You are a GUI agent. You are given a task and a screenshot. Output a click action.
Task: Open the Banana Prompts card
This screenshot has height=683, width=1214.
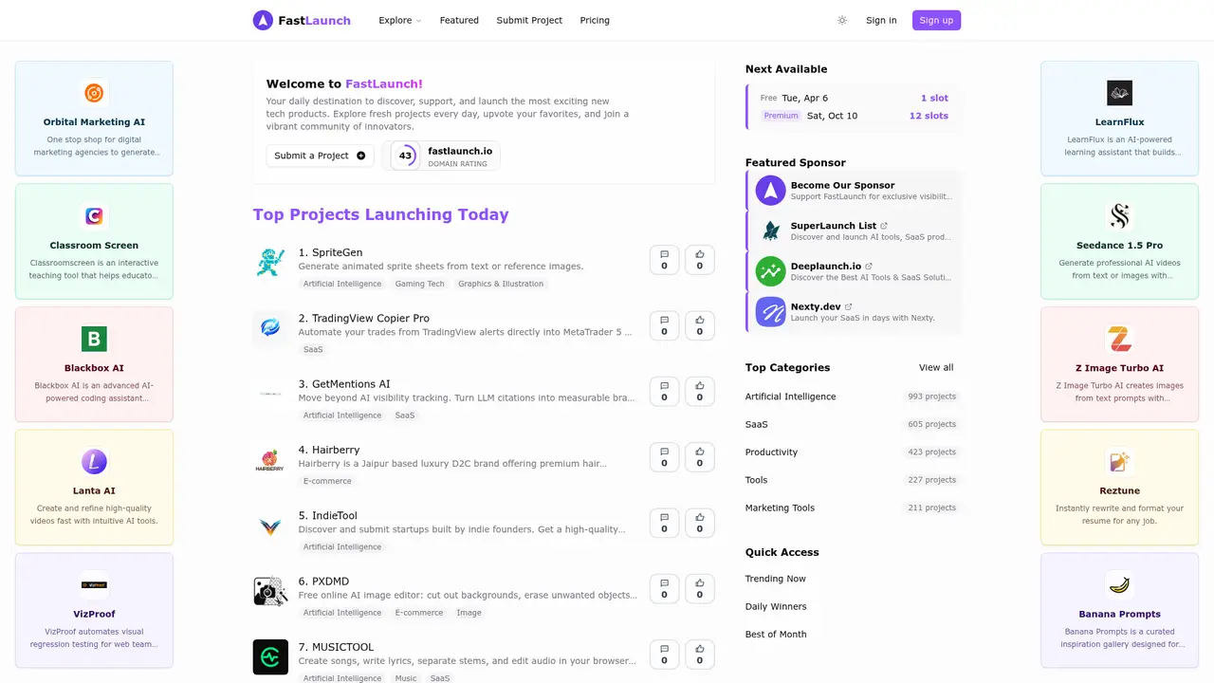1119,611
